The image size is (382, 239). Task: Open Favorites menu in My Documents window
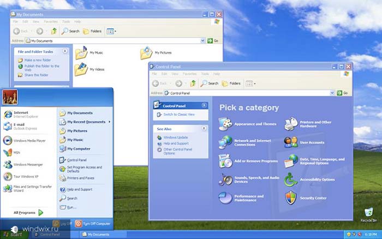(51, 22)
